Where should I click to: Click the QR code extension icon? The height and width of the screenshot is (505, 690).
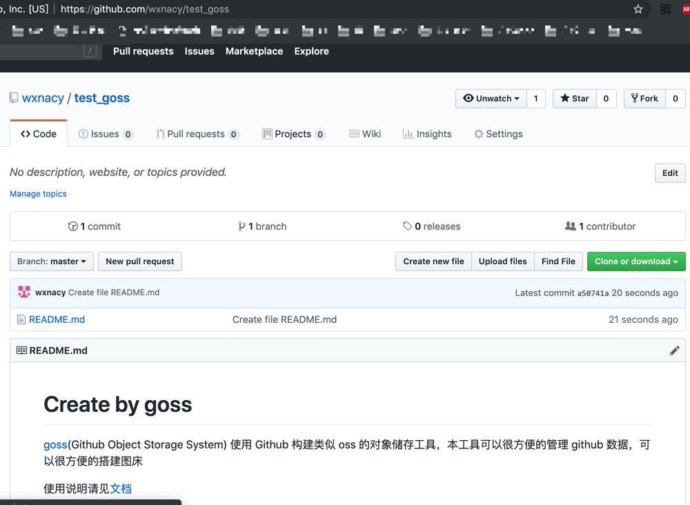pos(665,9)
